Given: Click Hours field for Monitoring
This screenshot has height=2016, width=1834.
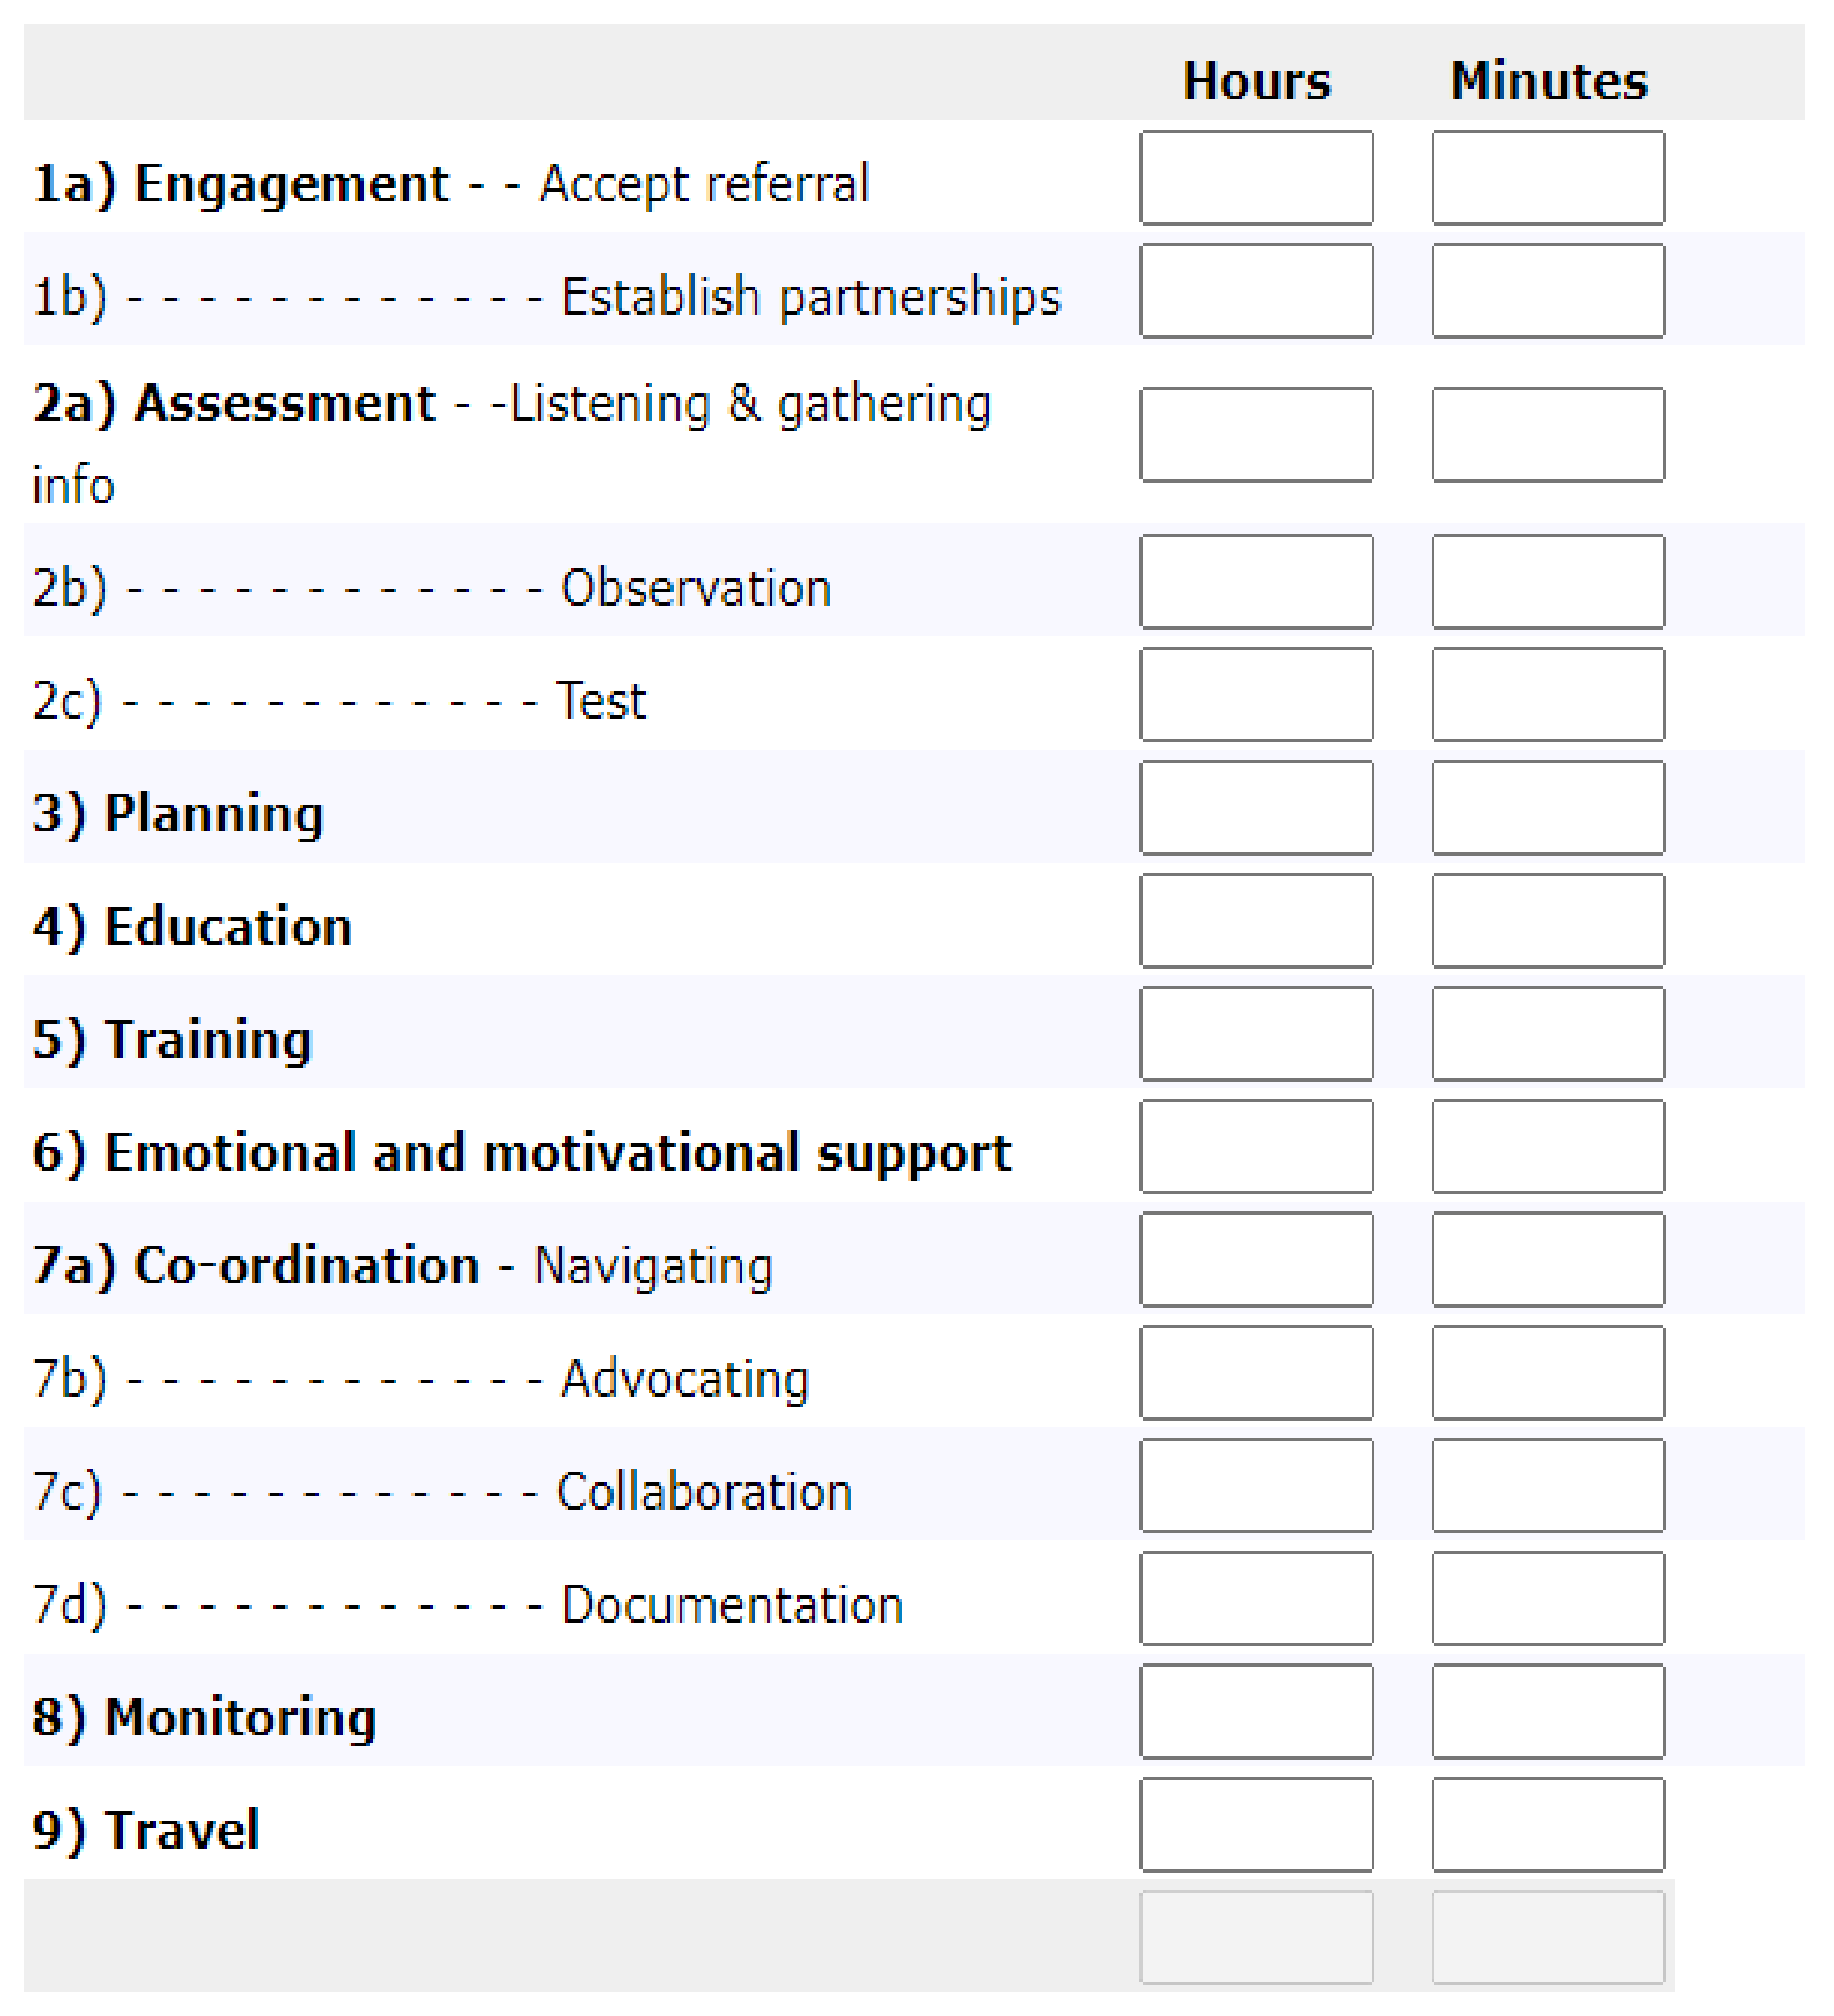Looking at the screenshot, I should pos(1256,1712).
